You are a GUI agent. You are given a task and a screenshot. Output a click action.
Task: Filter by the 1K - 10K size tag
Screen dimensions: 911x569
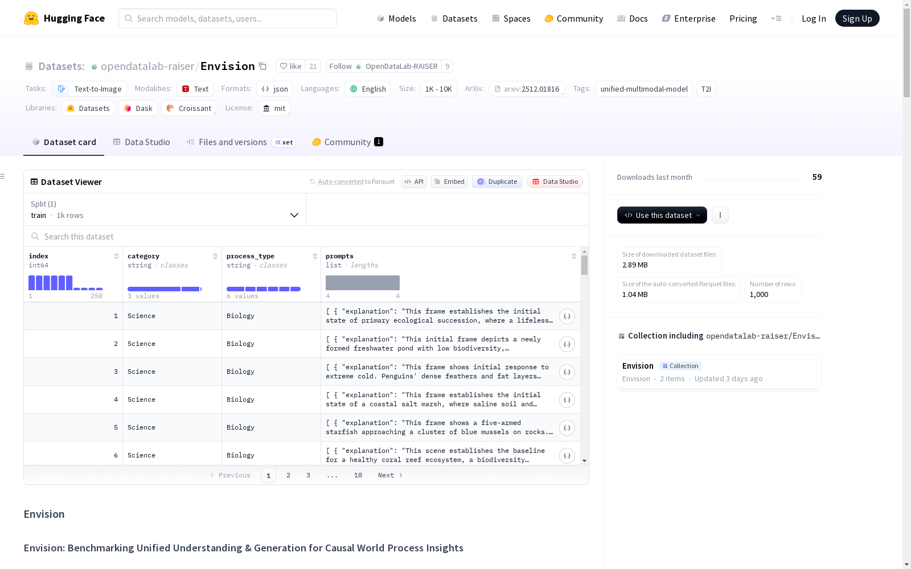pos(438,89)
